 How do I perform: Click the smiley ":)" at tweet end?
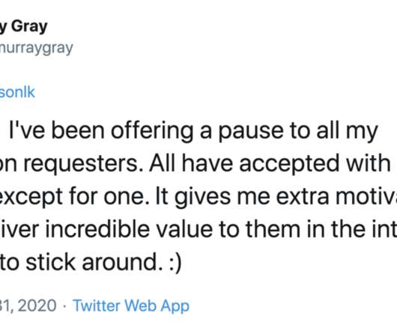click(175, 263)
